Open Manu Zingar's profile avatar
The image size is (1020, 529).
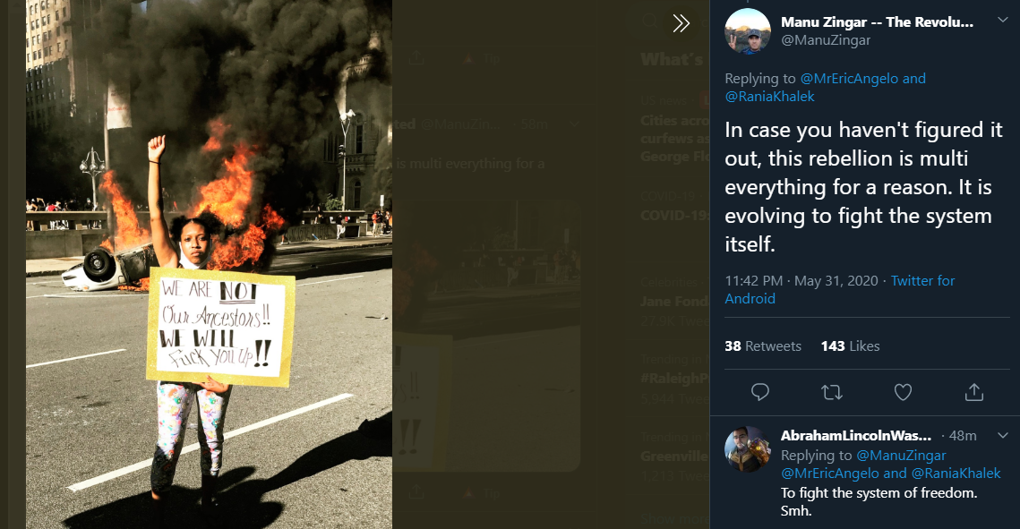tap(748, 31)
